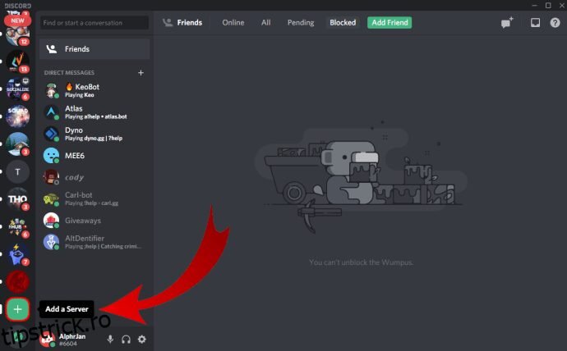Image resolution: width=567 pixels, height=351 pixels.
Task: Create DM with plus next to Direct Messages
Action: tap(141, 72)
